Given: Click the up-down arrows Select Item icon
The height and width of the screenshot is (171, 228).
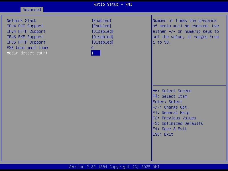Looking at the screenshot, I should 155,96.
